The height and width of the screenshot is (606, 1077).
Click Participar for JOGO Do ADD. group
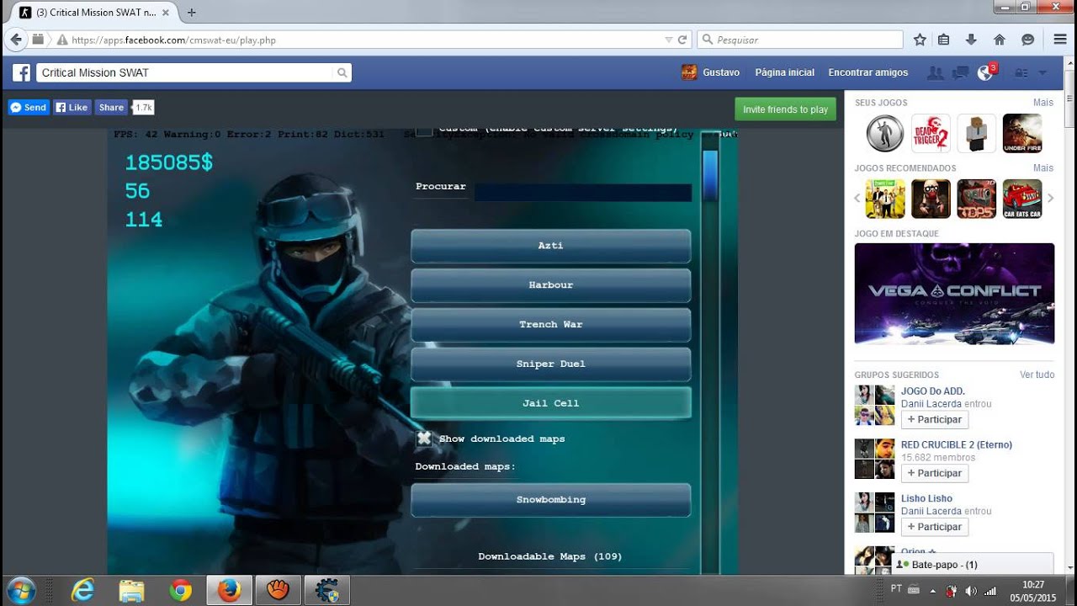point(934,420)
